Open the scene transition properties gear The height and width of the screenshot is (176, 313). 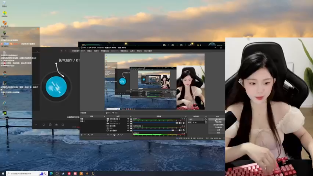point(206,119)
